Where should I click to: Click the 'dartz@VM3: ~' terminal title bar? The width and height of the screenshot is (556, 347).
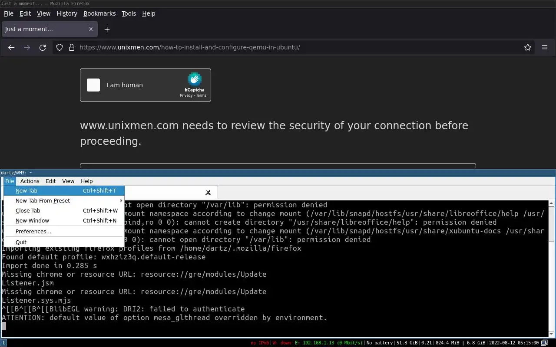point(278,173)
